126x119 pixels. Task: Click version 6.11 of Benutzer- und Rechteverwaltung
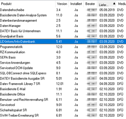pyautogui.click(x=59, y=100)
